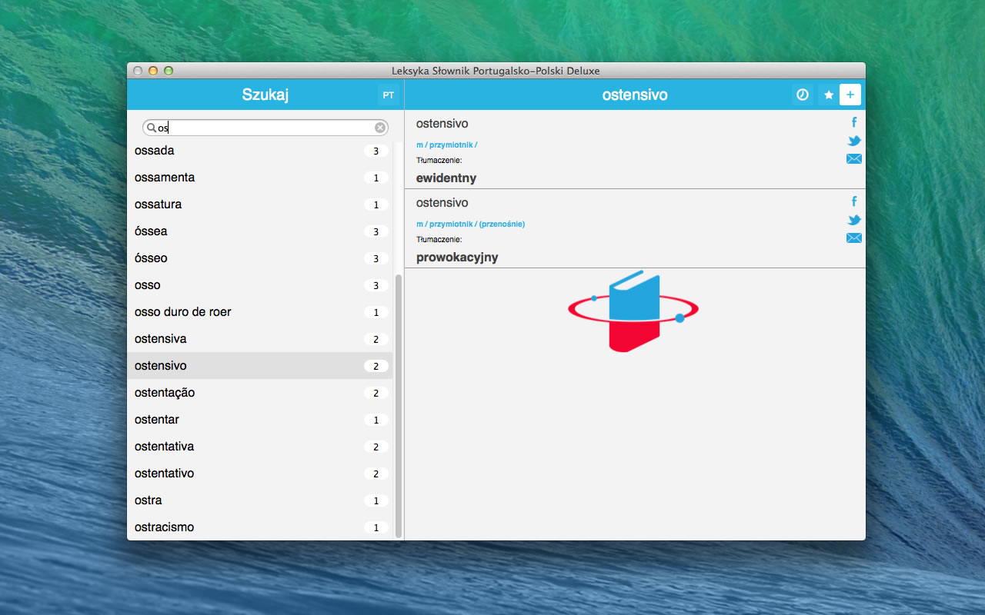
Task: Select 'ostentativa' in word list
Action: click(260, 447)
